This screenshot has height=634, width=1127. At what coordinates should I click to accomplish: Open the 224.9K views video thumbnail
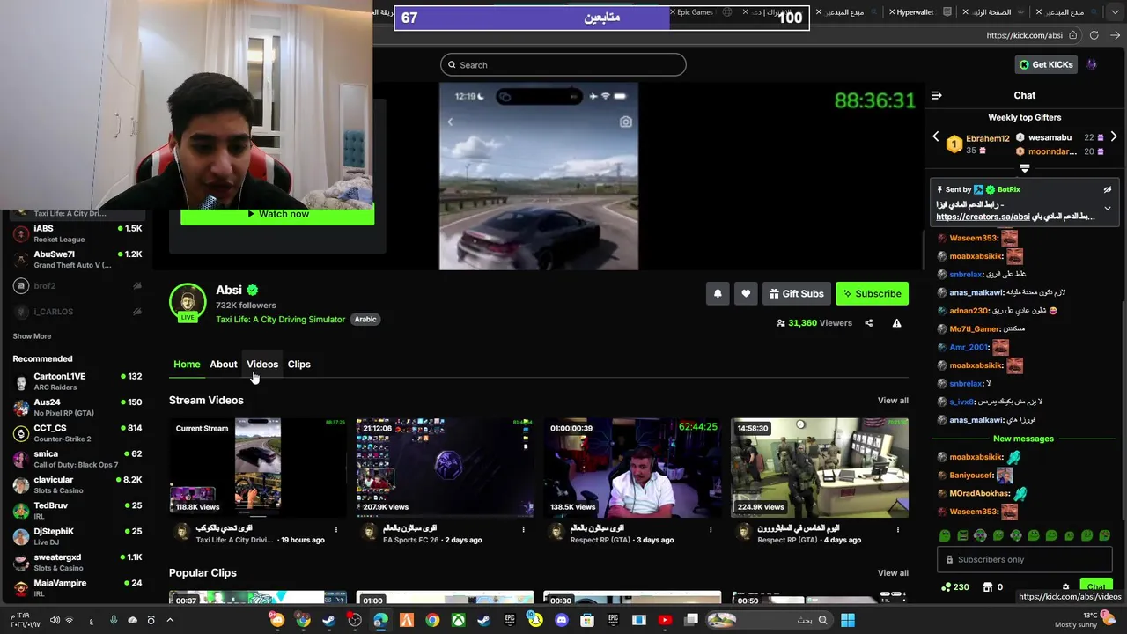pos(820,468)
